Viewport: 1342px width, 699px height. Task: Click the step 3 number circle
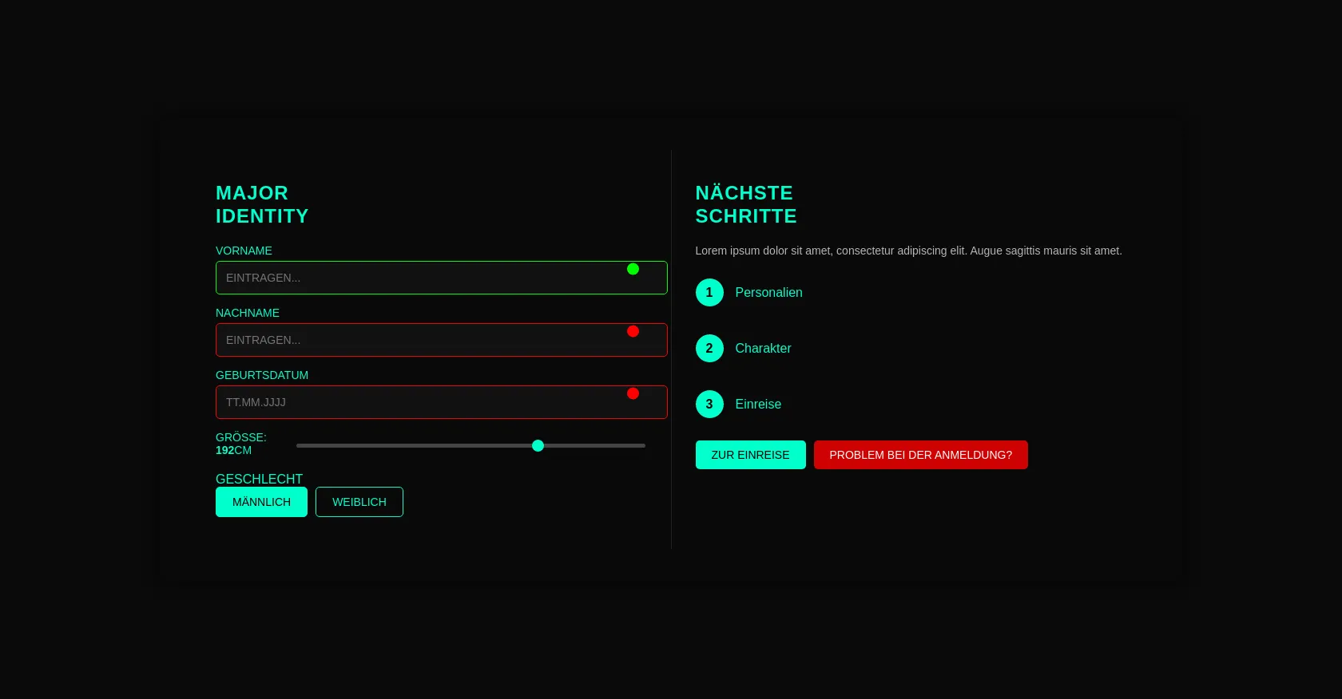coord(709,405)
